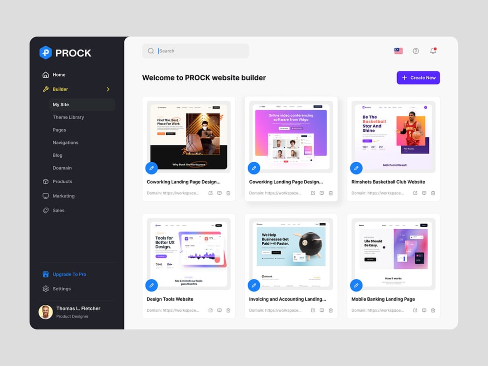Click the Products cube icon

(46, 182)
